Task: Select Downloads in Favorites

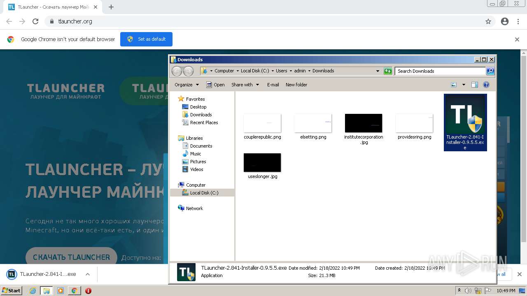Action: 201,115
